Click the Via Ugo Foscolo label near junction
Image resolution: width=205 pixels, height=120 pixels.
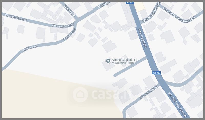[x=63, y=26]
